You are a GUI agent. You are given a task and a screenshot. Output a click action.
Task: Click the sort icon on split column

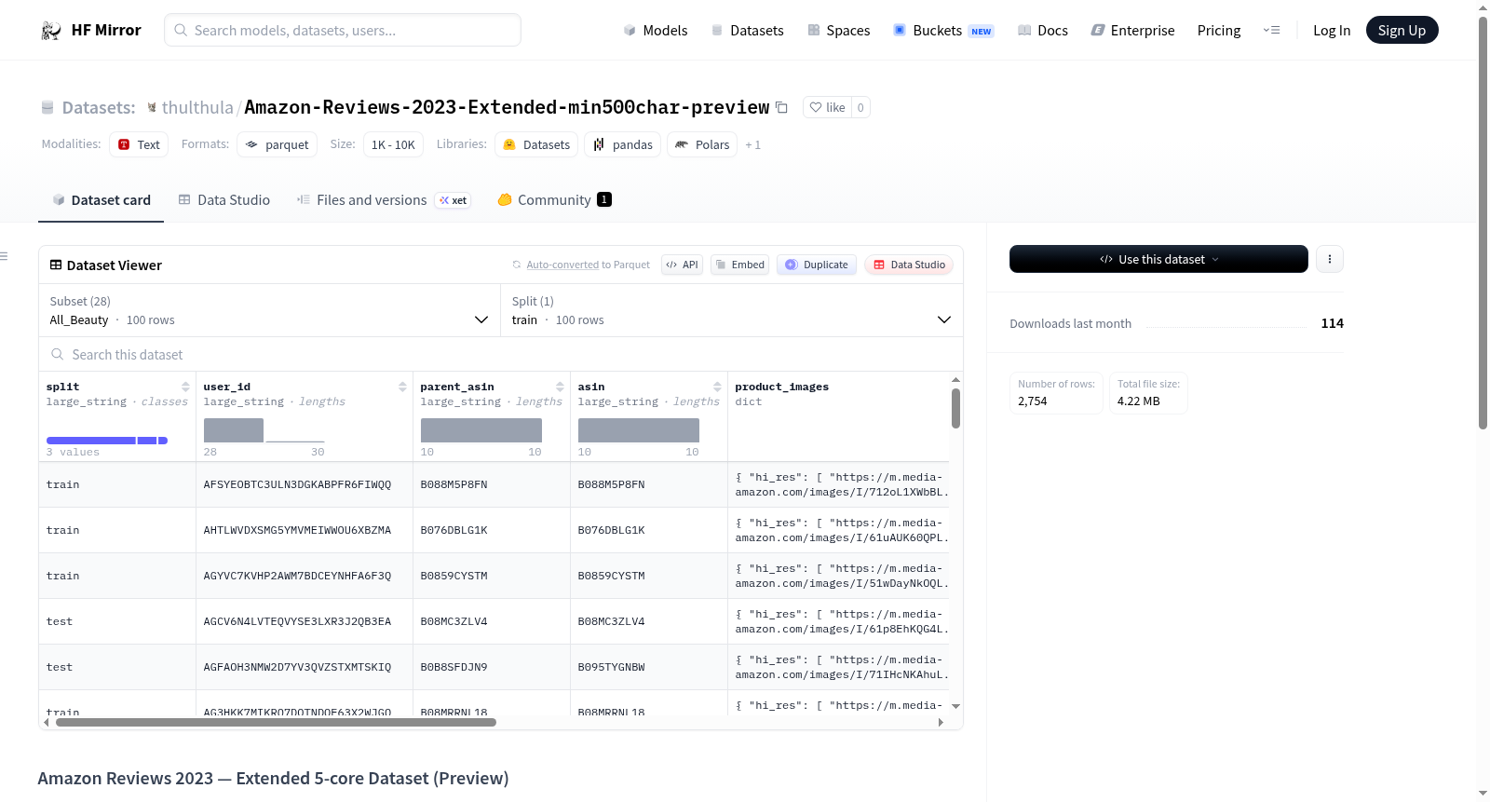(185, 387)
